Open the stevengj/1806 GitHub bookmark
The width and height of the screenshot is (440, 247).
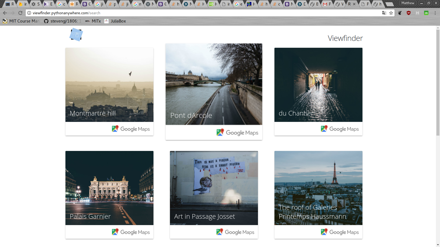pos(63,21)
